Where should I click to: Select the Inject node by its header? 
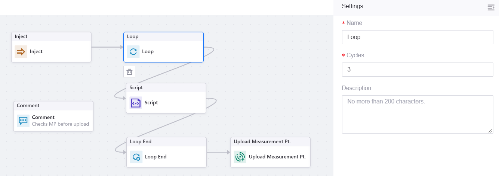51,36
